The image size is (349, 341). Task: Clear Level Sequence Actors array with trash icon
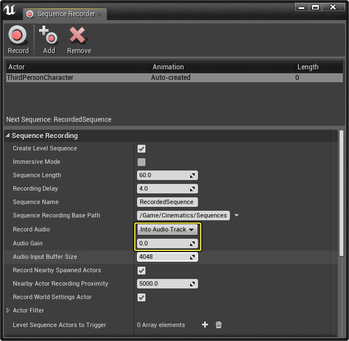[219, 325]
